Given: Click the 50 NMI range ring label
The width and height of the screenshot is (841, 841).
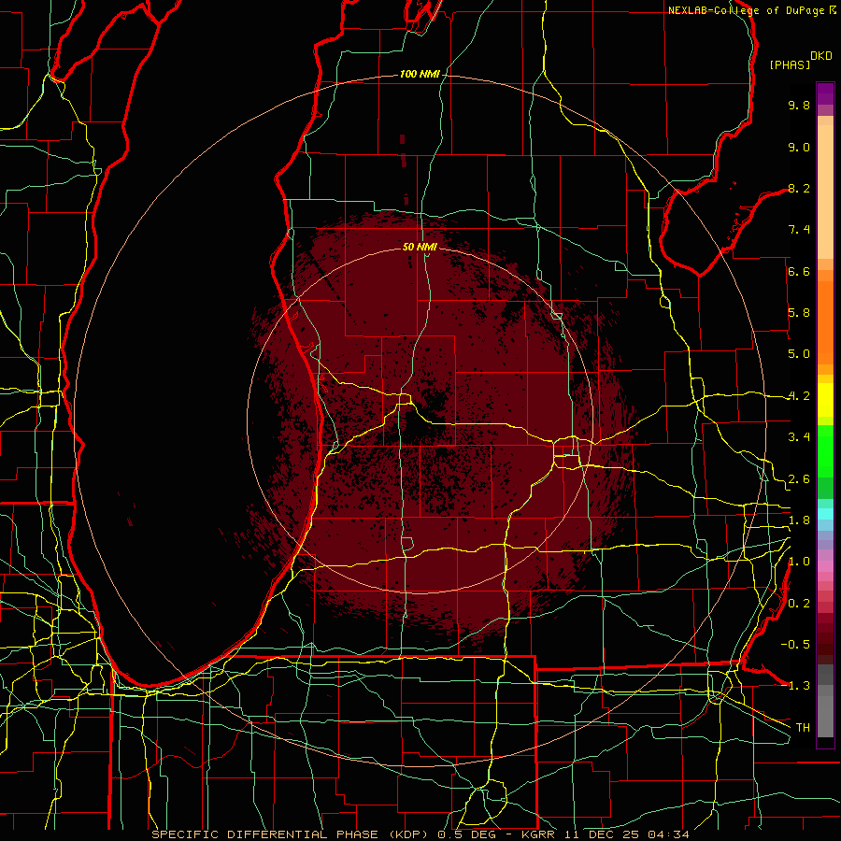Looking at the screenshot, I should [420, 247].
